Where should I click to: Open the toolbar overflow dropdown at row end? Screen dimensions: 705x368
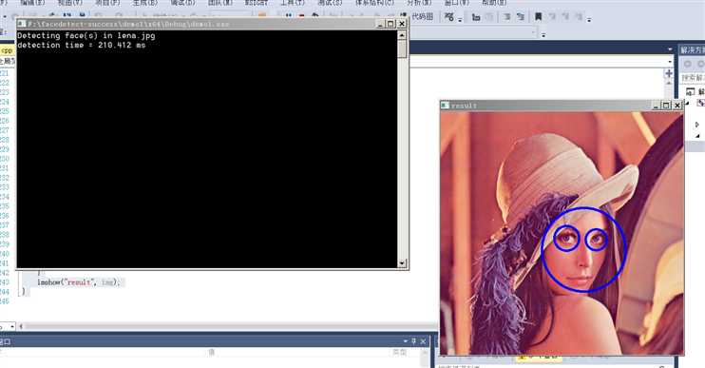589,20
